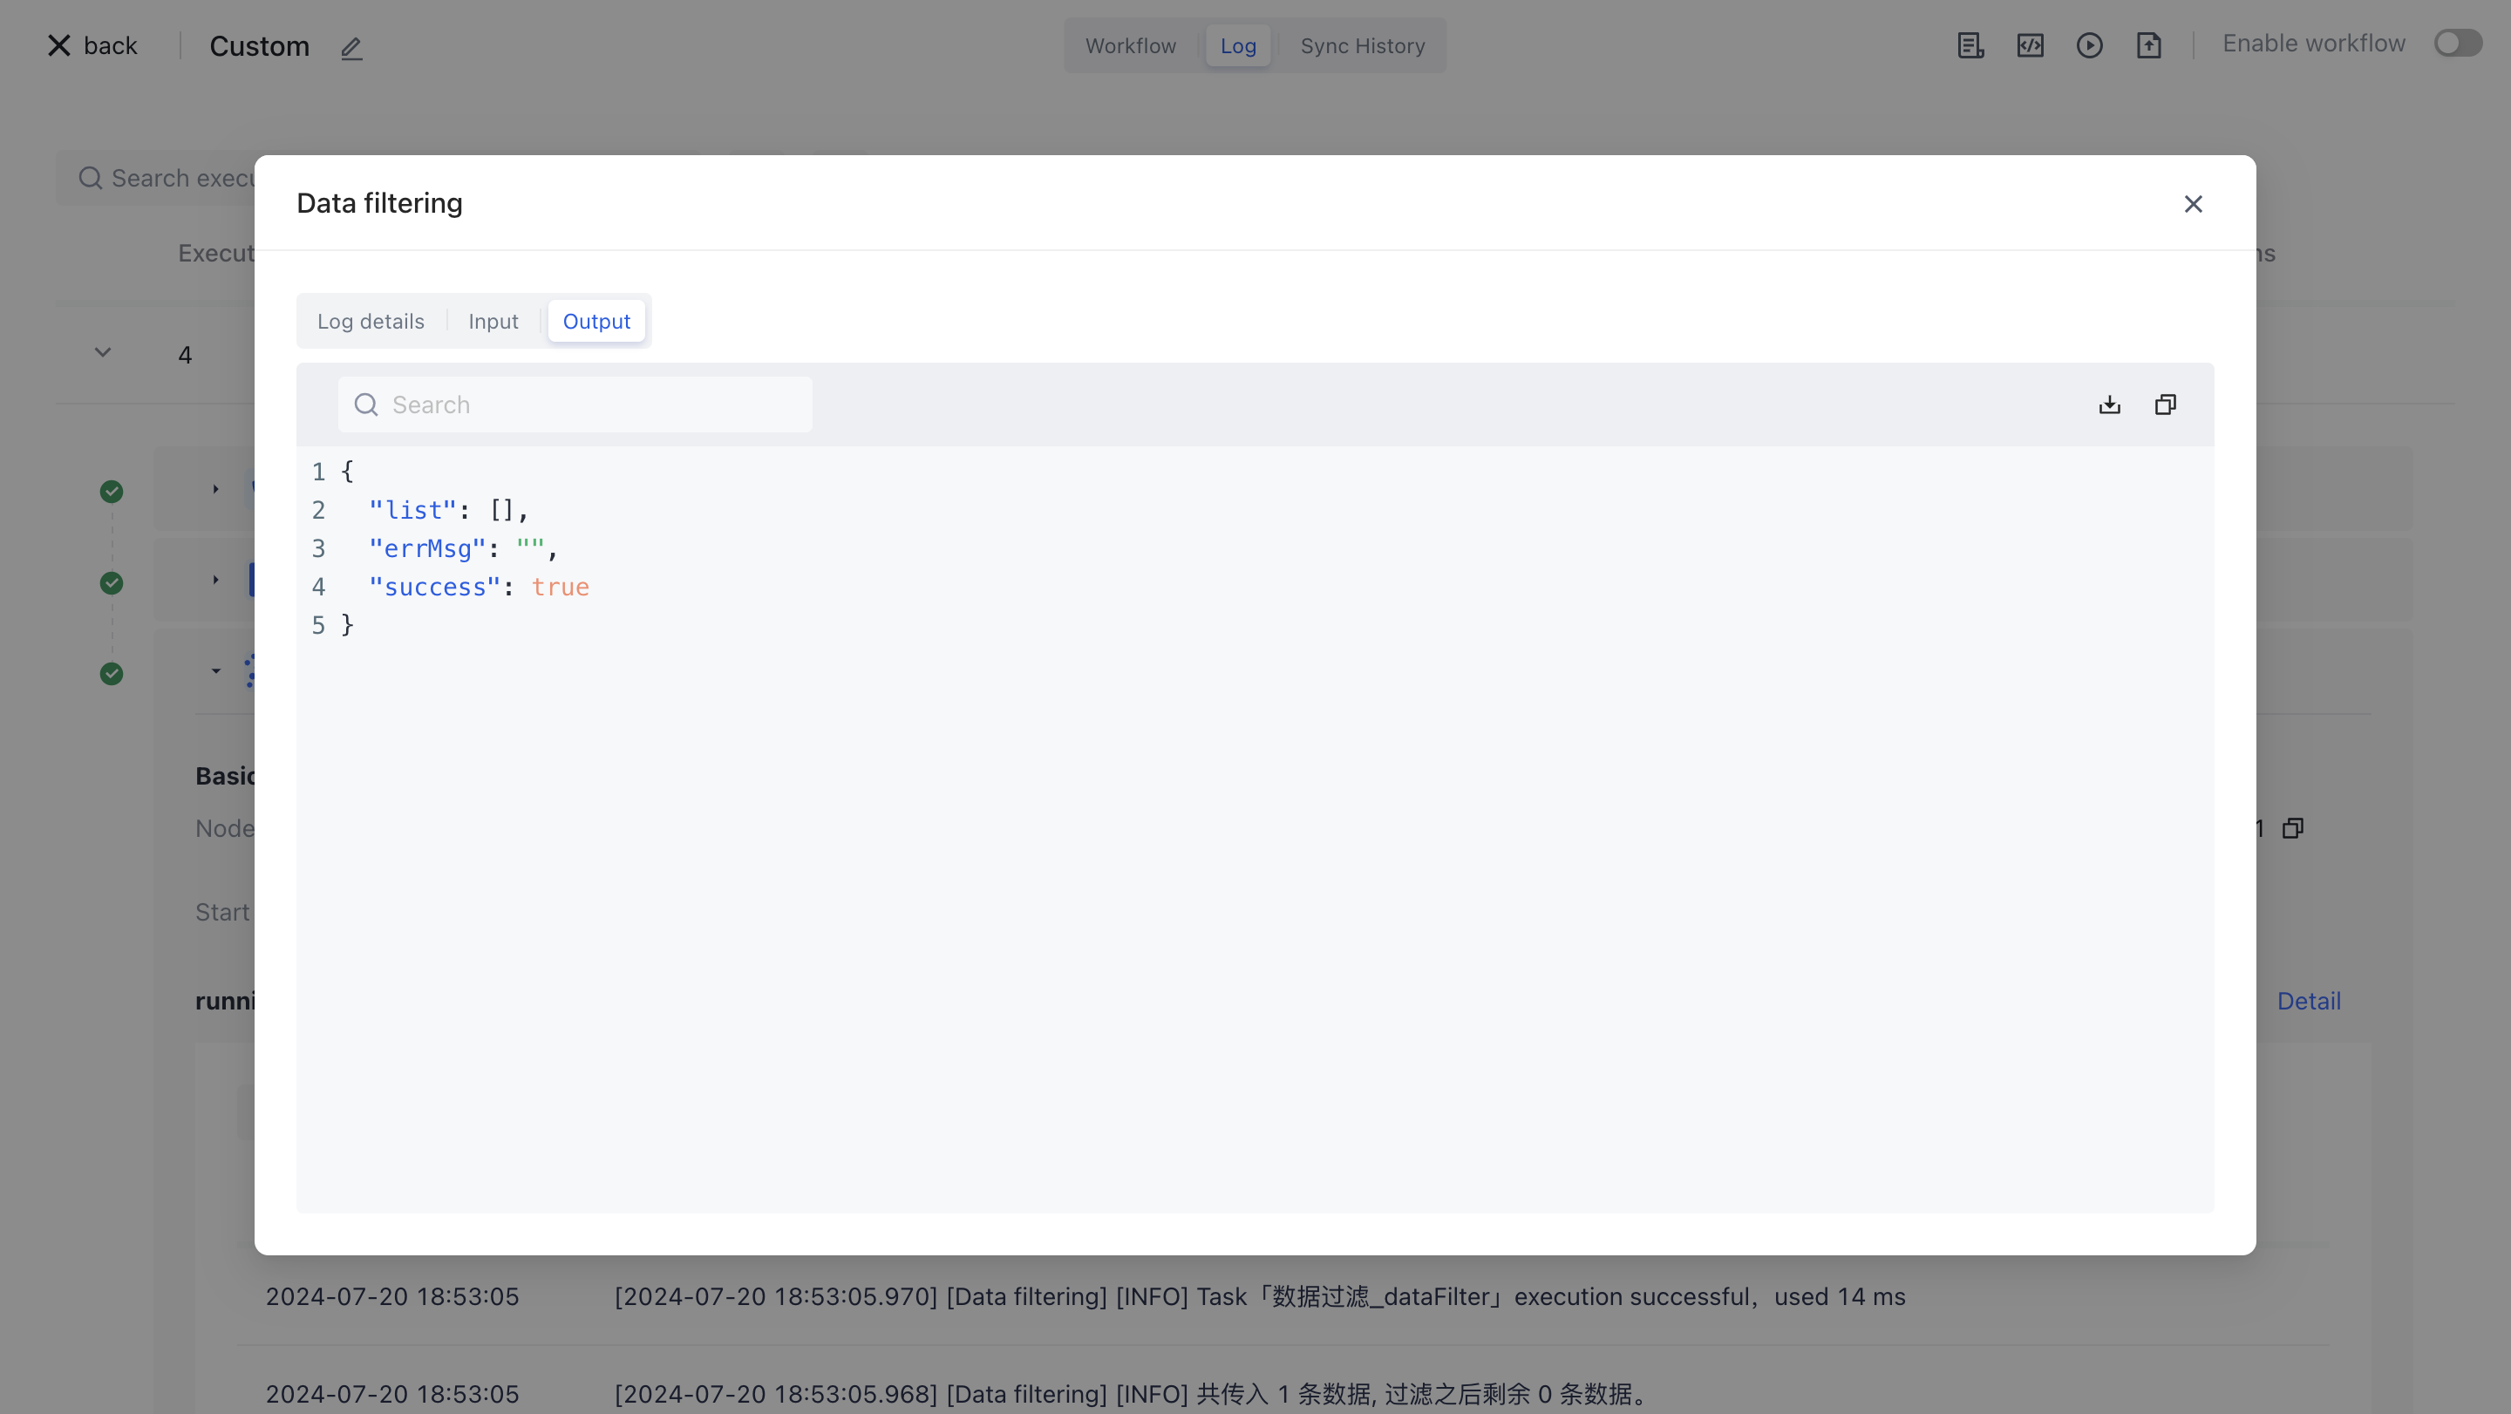
Task: Toggle the Enable workflow switch
Action: 2458,44
